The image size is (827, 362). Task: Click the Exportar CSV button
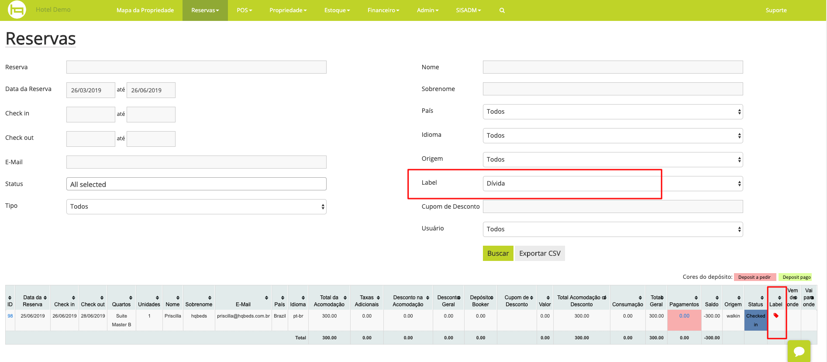pyautogui.click(x=540, y=254)
